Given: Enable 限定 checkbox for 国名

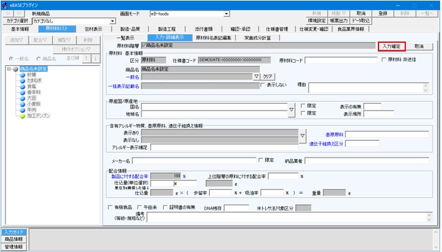Looking at the screenshot, I should point(303,106).
